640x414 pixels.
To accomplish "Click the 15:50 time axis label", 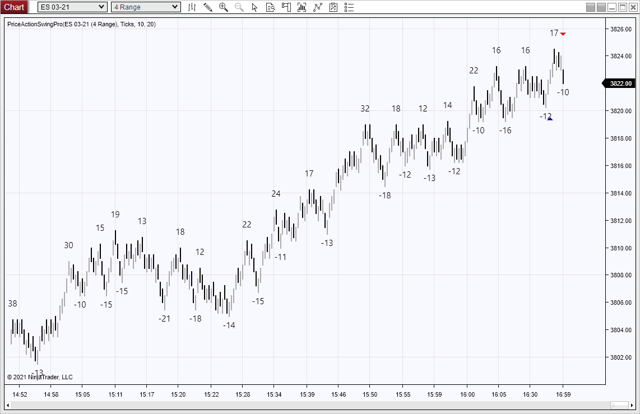I will pyautogui.click(x=369, y=394).
